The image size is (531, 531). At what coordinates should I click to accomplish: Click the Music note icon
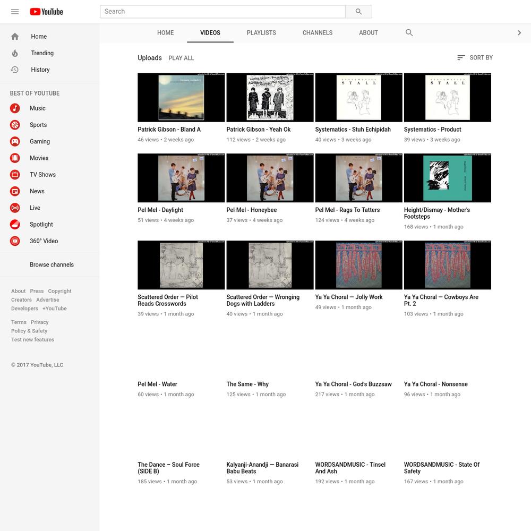15,108
